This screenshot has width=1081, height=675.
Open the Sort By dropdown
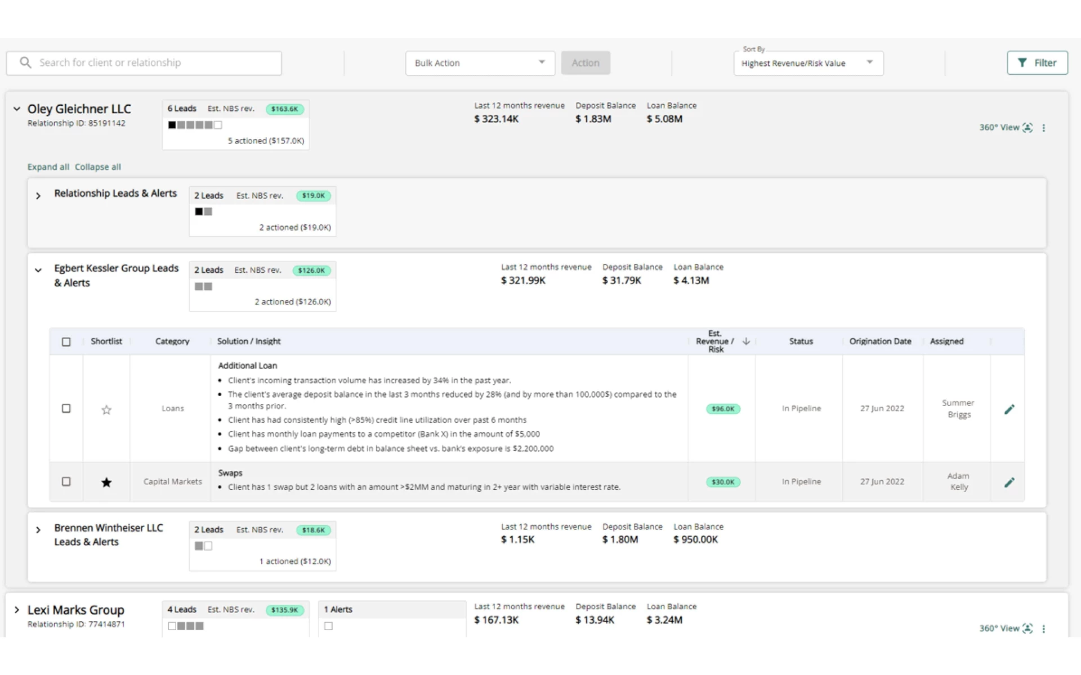coord(808,63)
